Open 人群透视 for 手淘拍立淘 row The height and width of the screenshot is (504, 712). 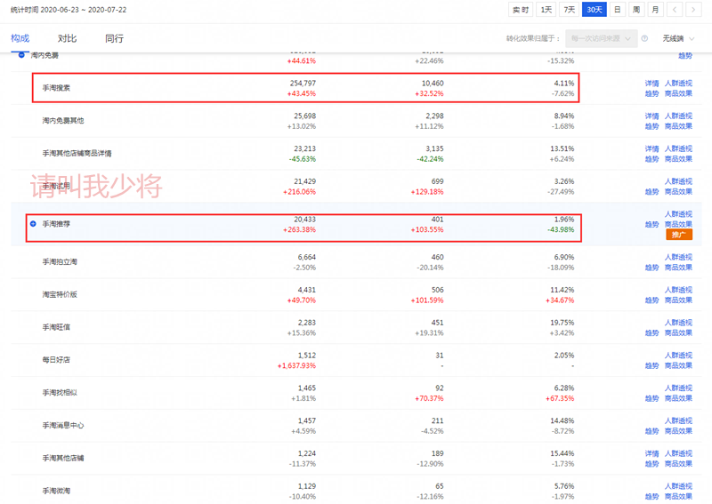[678, 257]
